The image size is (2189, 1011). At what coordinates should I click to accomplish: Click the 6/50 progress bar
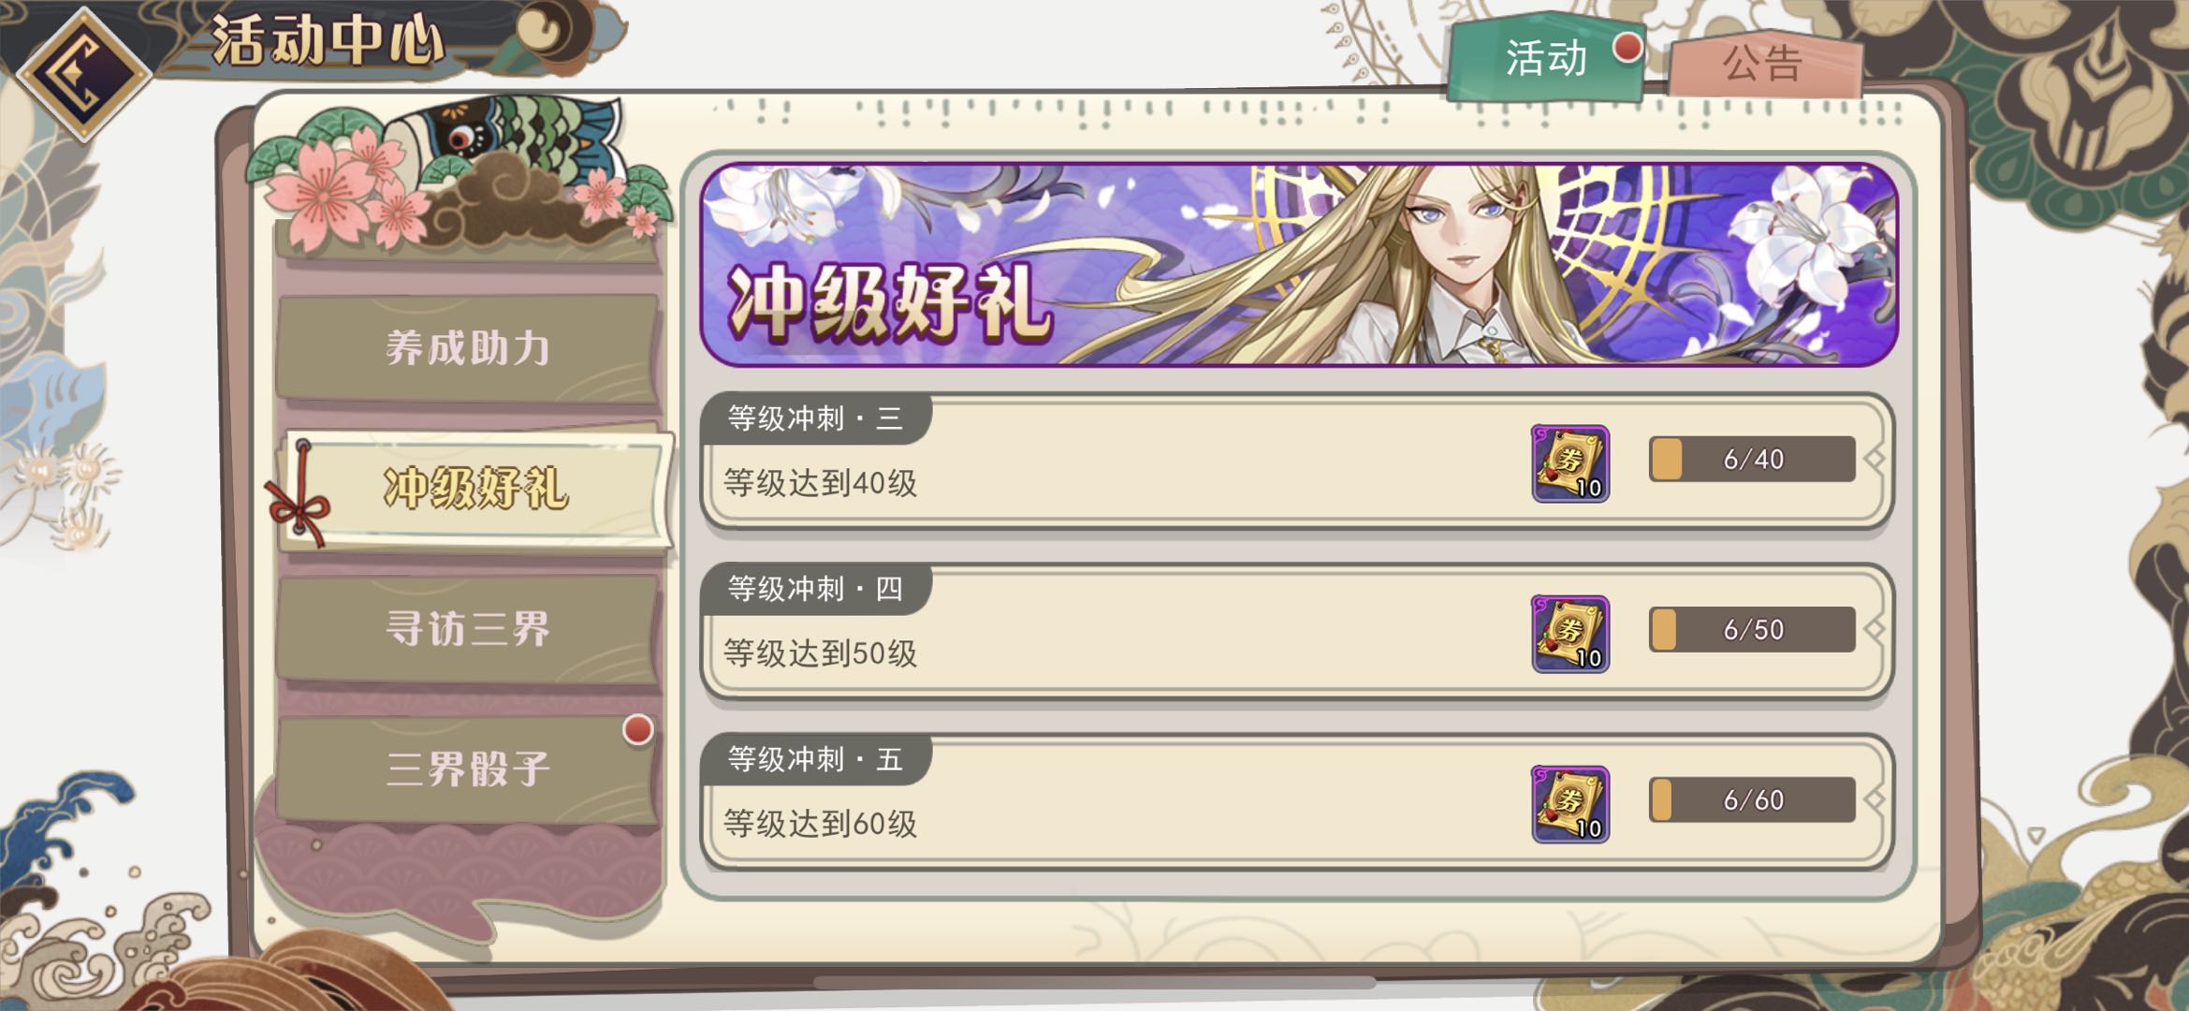point(1752,630)
